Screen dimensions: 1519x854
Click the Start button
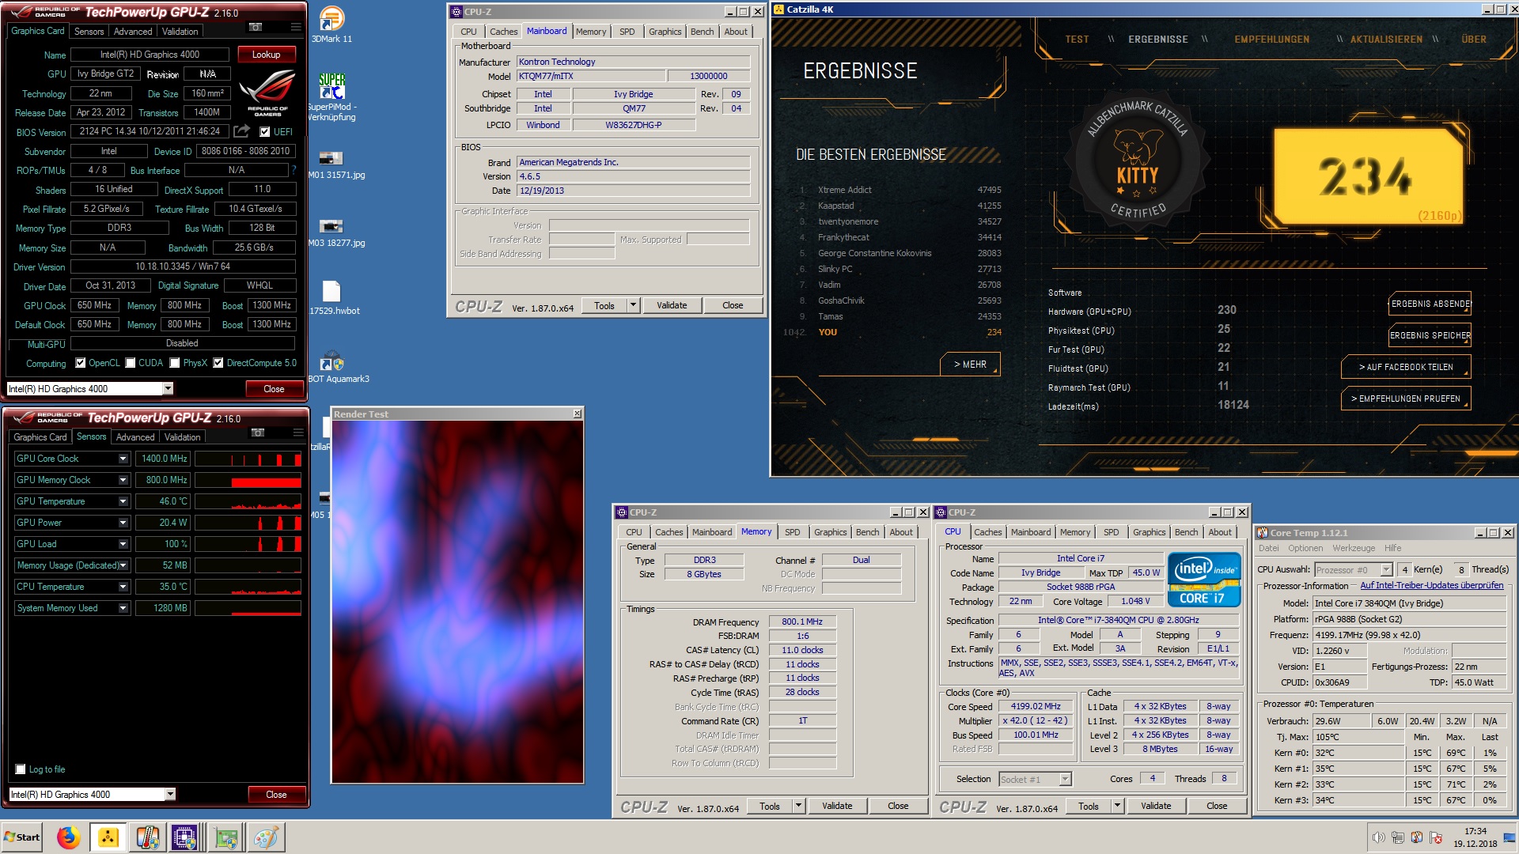(x=22, y=837)
